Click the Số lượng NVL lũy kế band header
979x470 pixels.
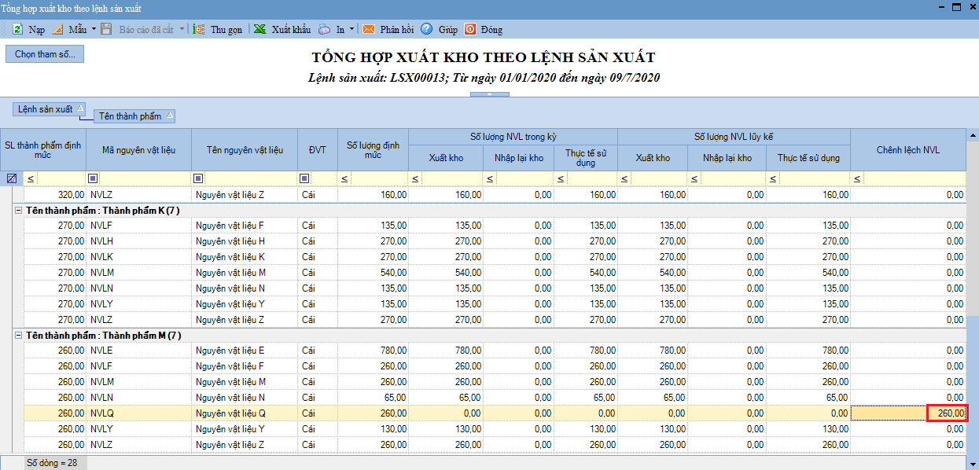[x=734, y=136]
